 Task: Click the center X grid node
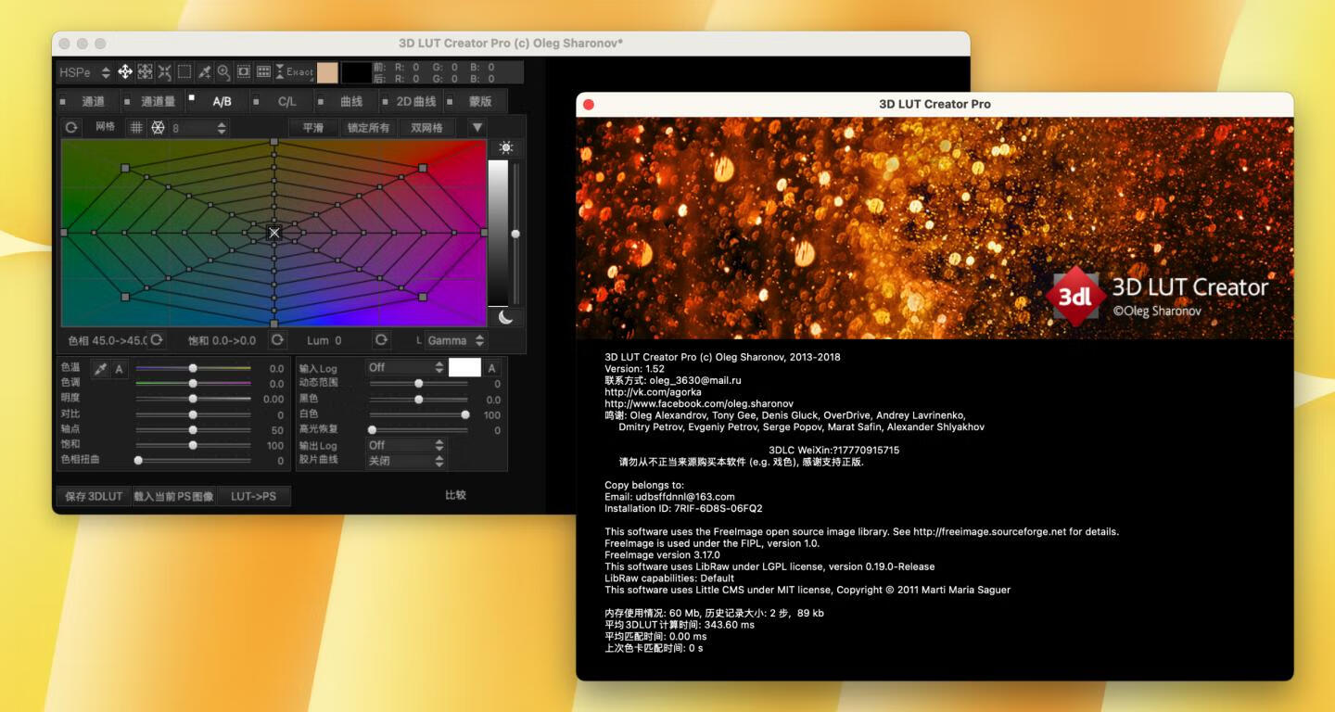pyautogui.click(x=274, y=233)
